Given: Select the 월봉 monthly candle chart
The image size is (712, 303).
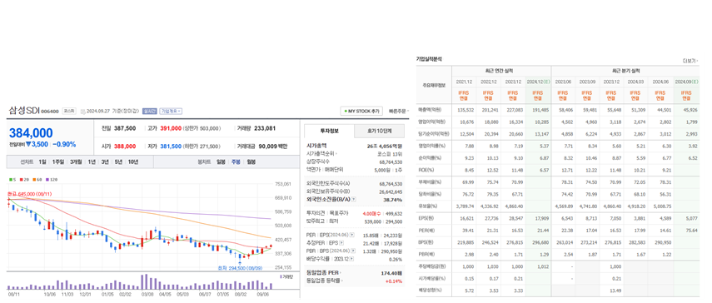Looking at the screenshot, I should (x=251, y=162).
